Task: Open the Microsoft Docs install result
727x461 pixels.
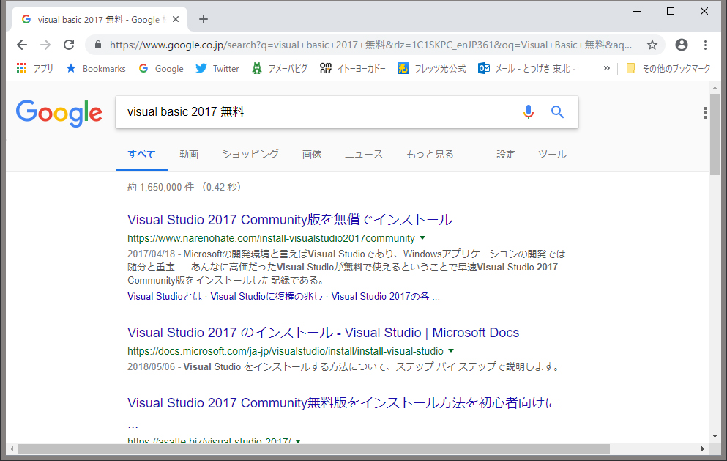Action: (x=323, y=333)
